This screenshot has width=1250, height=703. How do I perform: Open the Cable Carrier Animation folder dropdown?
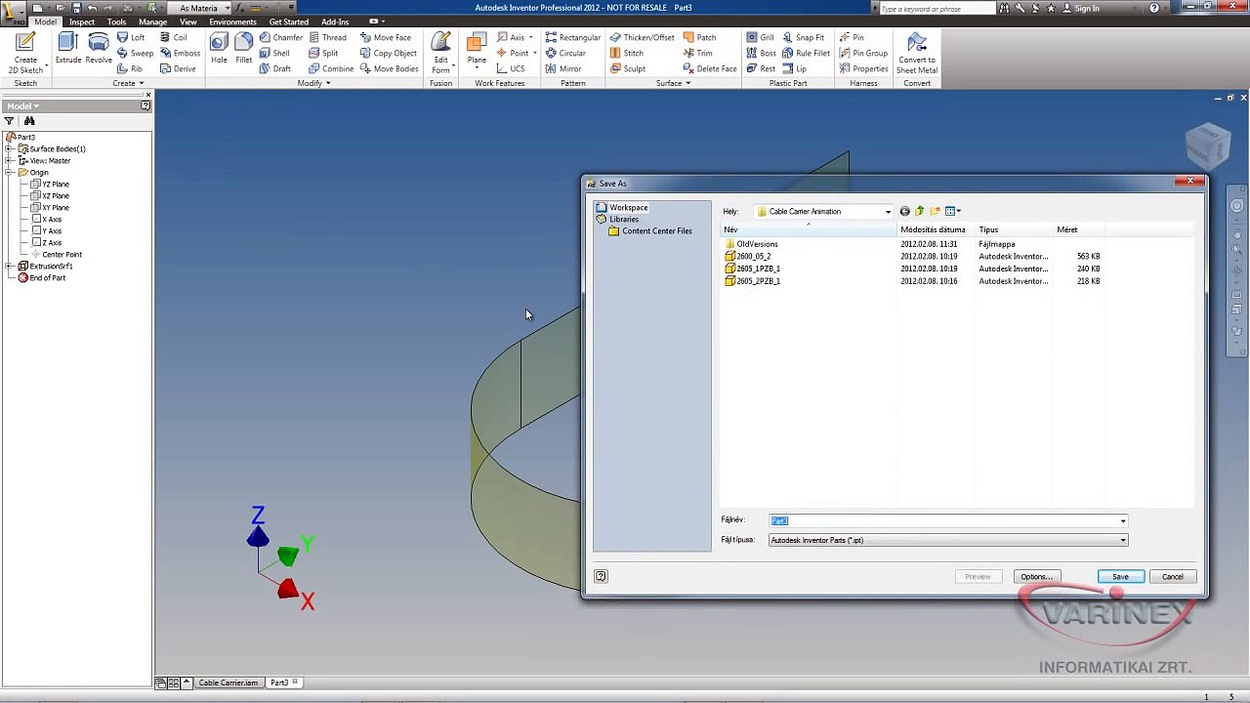[x=888, y=212]
